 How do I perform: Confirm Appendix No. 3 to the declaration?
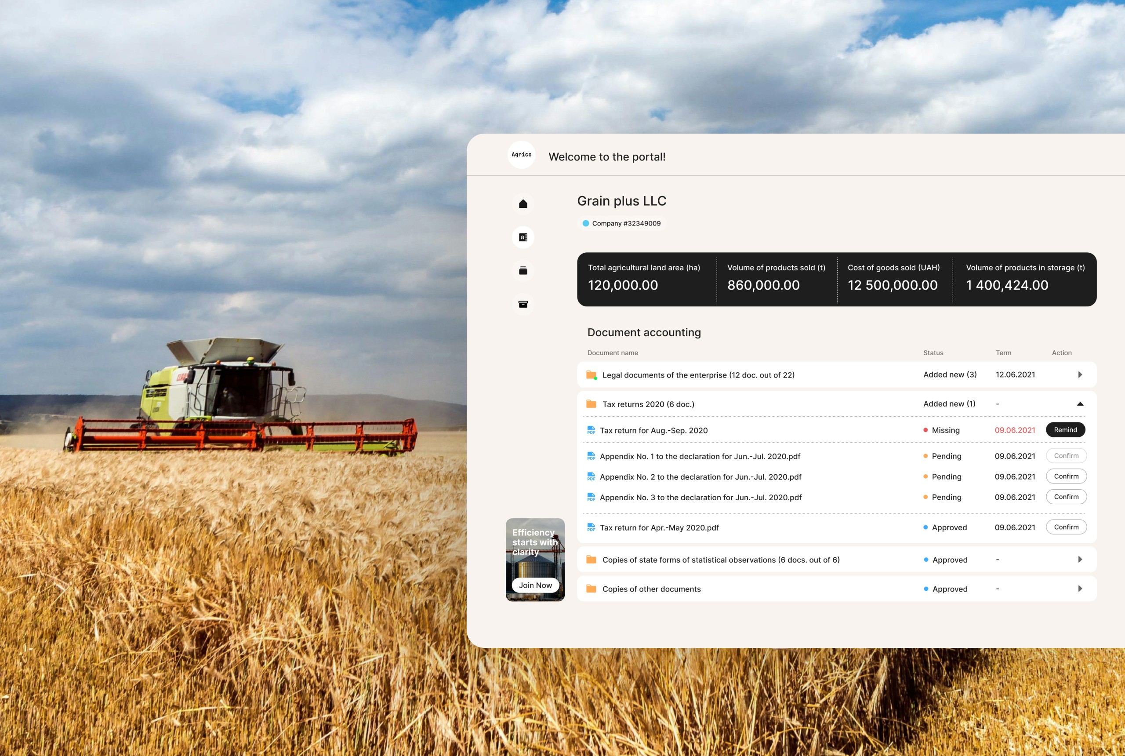1066,497
